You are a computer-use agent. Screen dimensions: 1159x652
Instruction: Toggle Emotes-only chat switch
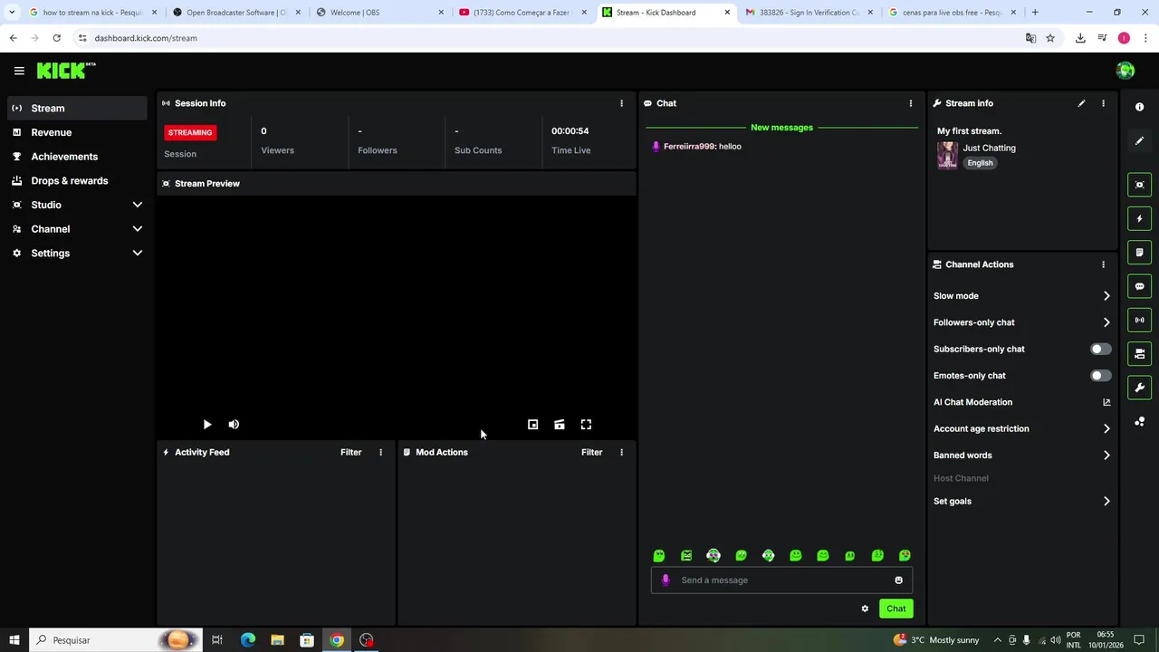(x=1100, y=376)
